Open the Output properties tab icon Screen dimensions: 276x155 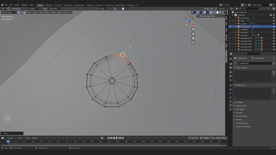pyautogui.click(x=231, y=68)
